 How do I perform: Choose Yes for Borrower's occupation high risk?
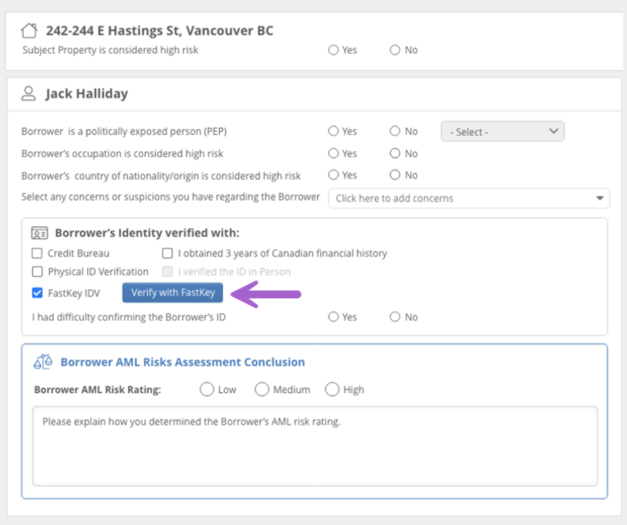click(334, 153)
